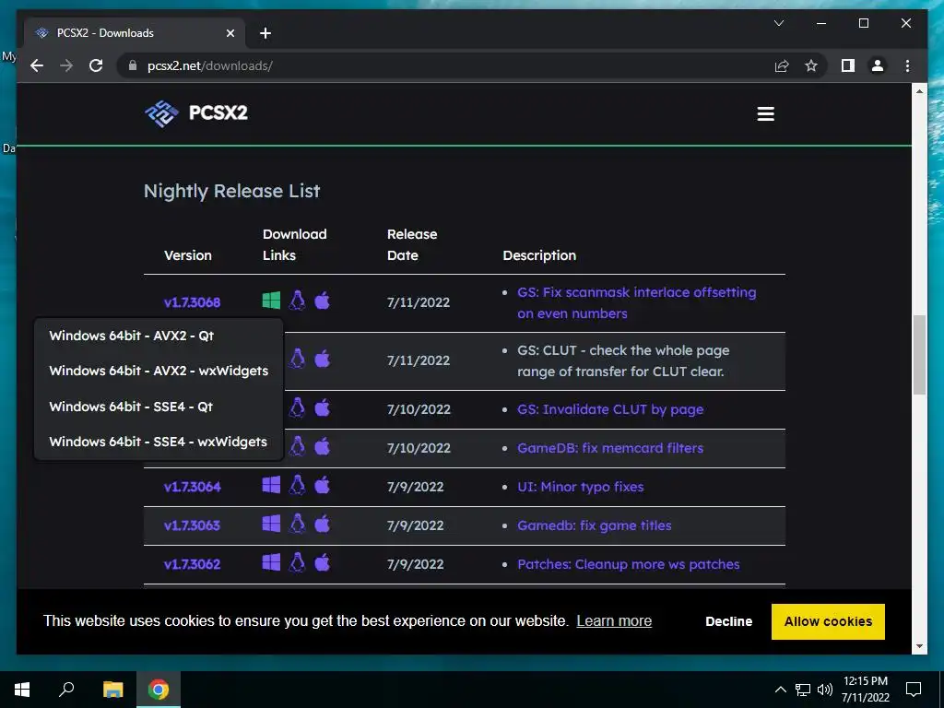Open File Explorer from the taskbar
Viewport: 944px width, 708px height.
112,690
